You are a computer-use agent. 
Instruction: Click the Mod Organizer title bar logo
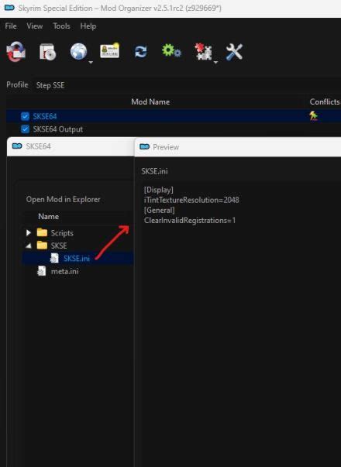click(9, 8)
